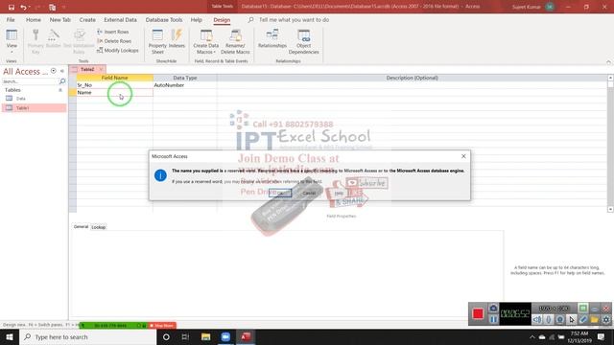
Task: Click Delete Rows in Tools group
Action: coord(114,41)
